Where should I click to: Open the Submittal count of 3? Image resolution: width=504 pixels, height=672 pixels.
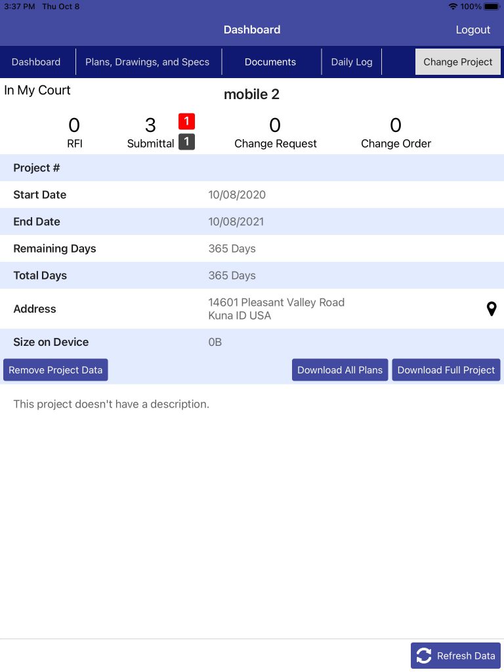tap(150, 133)
